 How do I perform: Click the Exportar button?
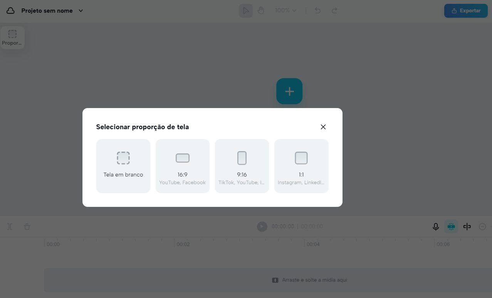coord(466,11)
